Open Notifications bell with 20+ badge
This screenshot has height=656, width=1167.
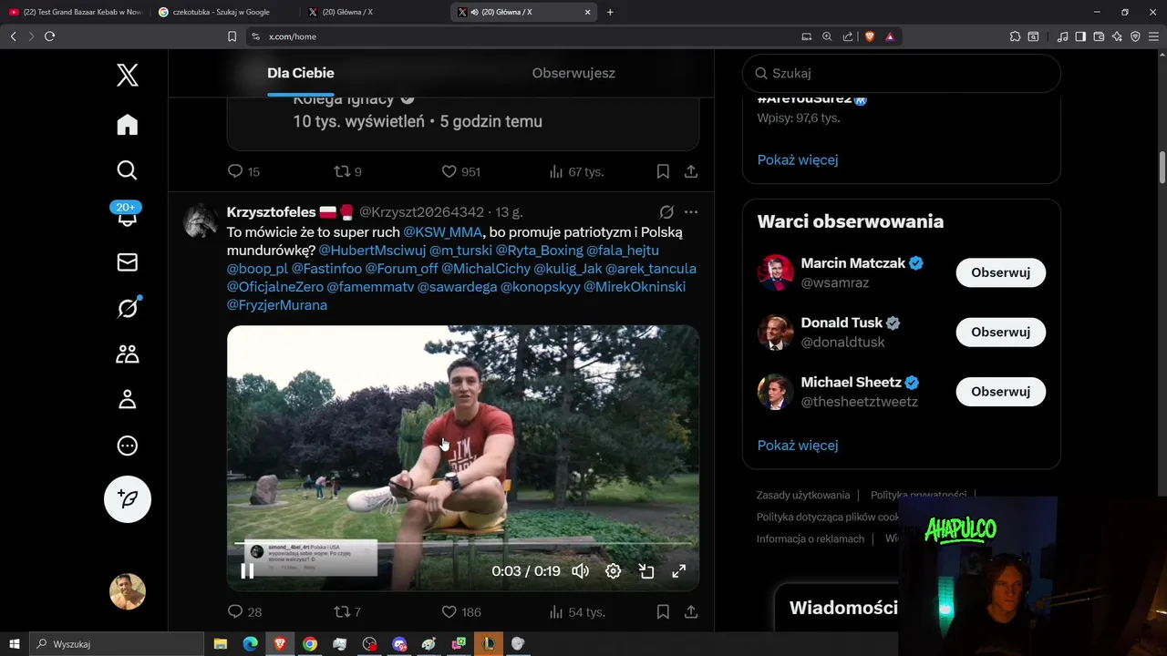pyautogui.click(x=127, y=214)
